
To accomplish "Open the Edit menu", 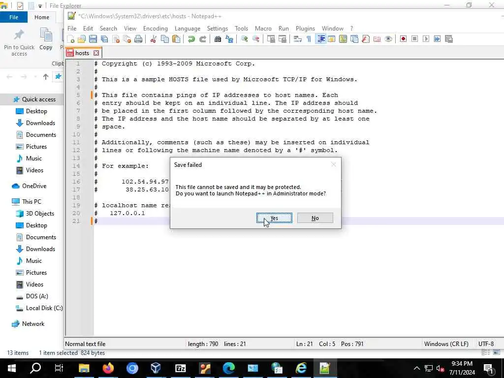I will coord(88,28).
